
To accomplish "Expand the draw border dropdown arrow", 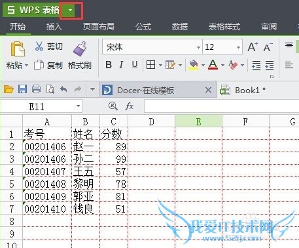I will [180, 65].
